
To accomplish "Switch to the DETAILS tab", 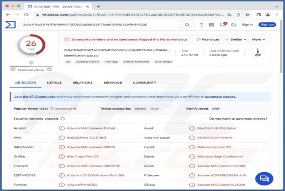I will point(54,83).
